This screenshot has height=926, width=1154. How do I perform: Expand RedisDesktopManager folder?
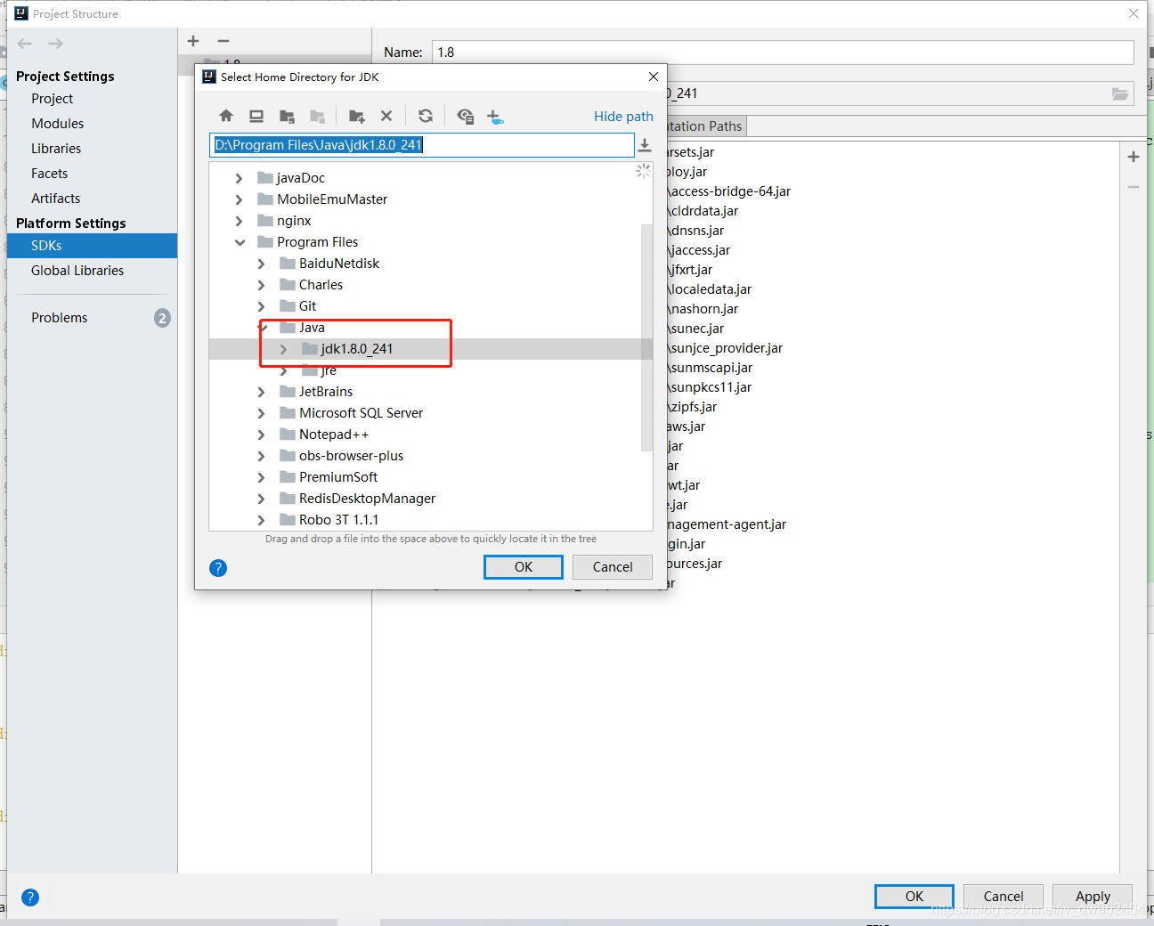tap(261, 499)
